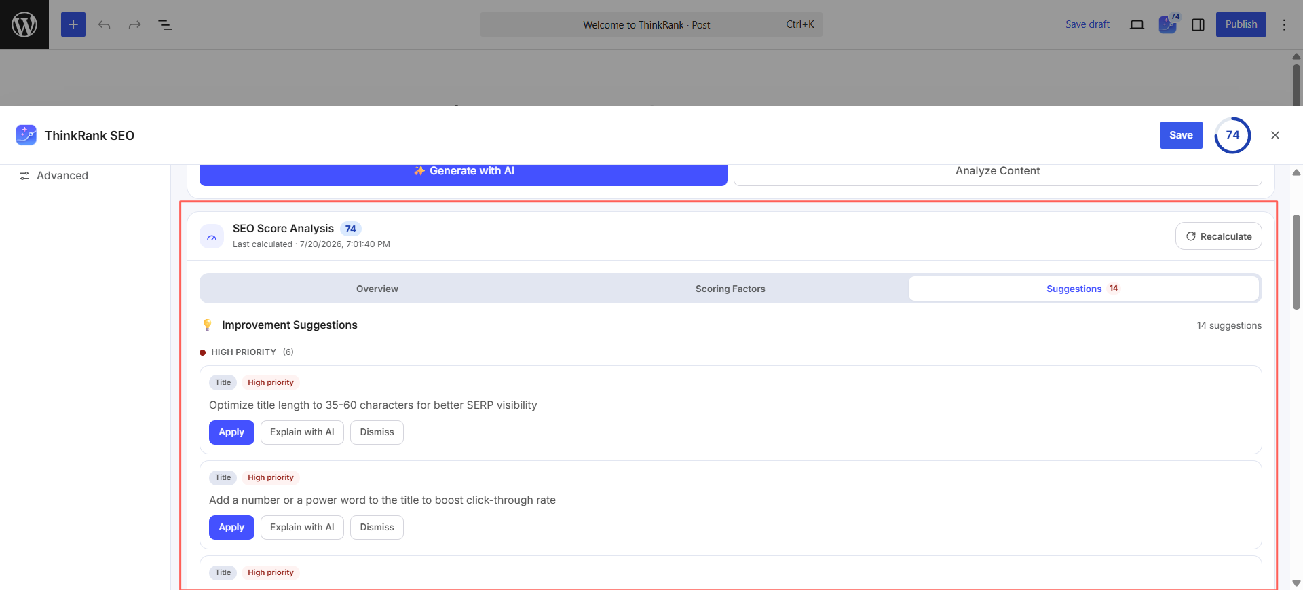Click the lightbulb Improvement Suggestions icon
Viewport: 1303px width, 590px height.
208,325
